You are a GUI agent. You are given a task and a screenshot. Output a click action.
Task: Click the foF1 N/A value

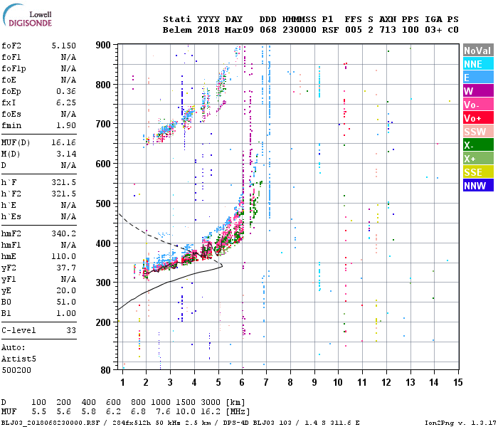[x=68, y=57]
